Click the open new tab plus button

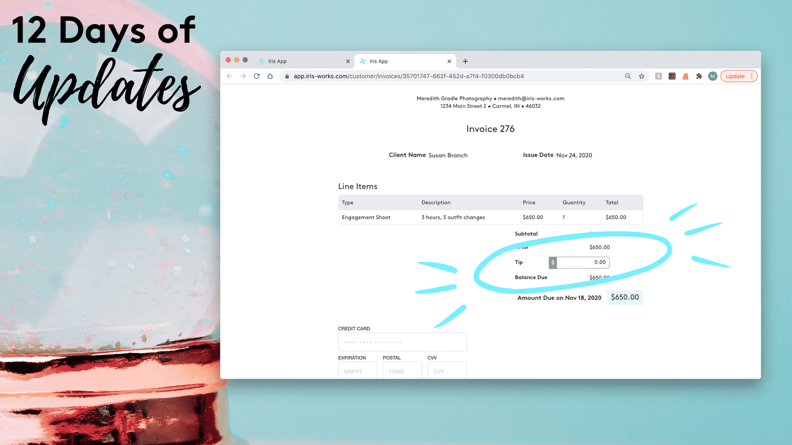(x=466, y=60)
